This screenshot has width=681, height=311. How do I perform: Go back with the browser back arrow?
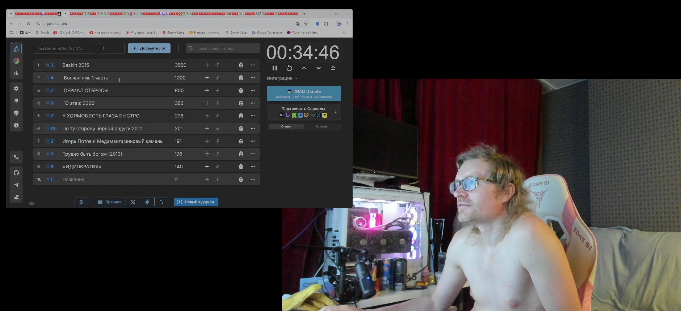click(12, 24)
